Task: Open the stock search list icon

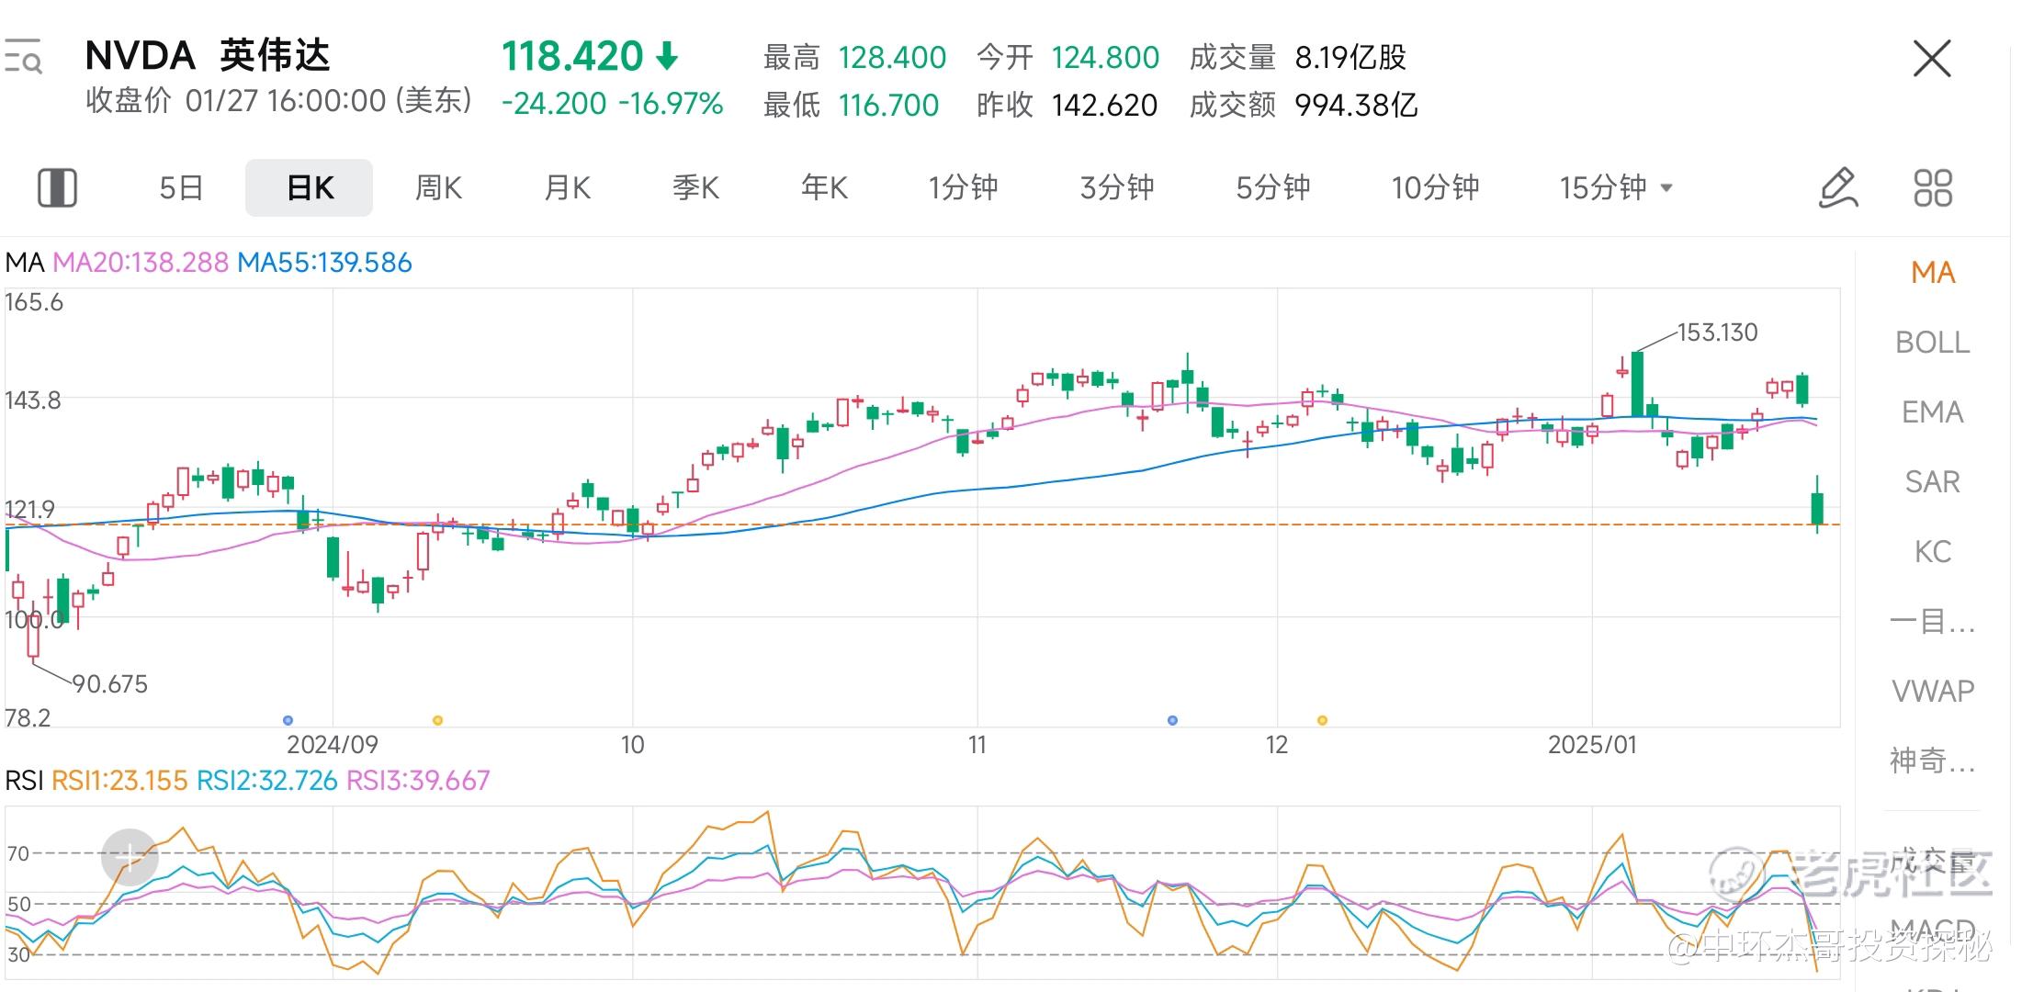Action: (x=23, y=56)
